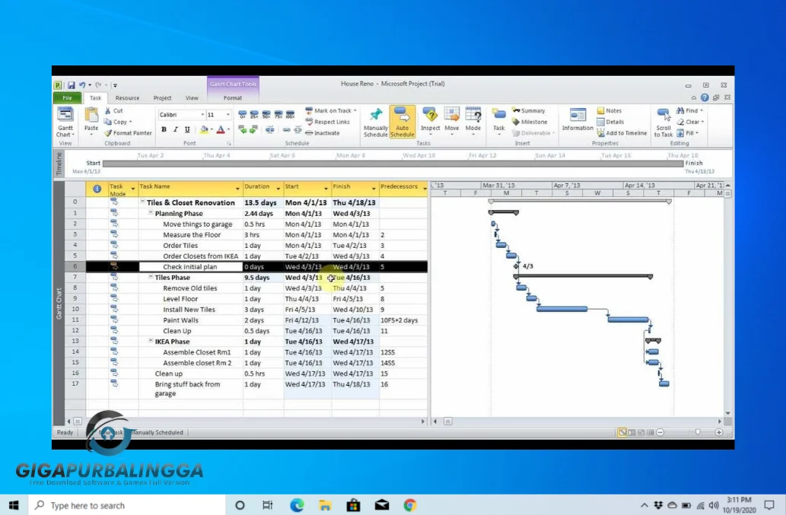The width and height of the screenshot is (786, 515).
Task: Zoom out using the status bar minus control
Action: pos(661,431)
